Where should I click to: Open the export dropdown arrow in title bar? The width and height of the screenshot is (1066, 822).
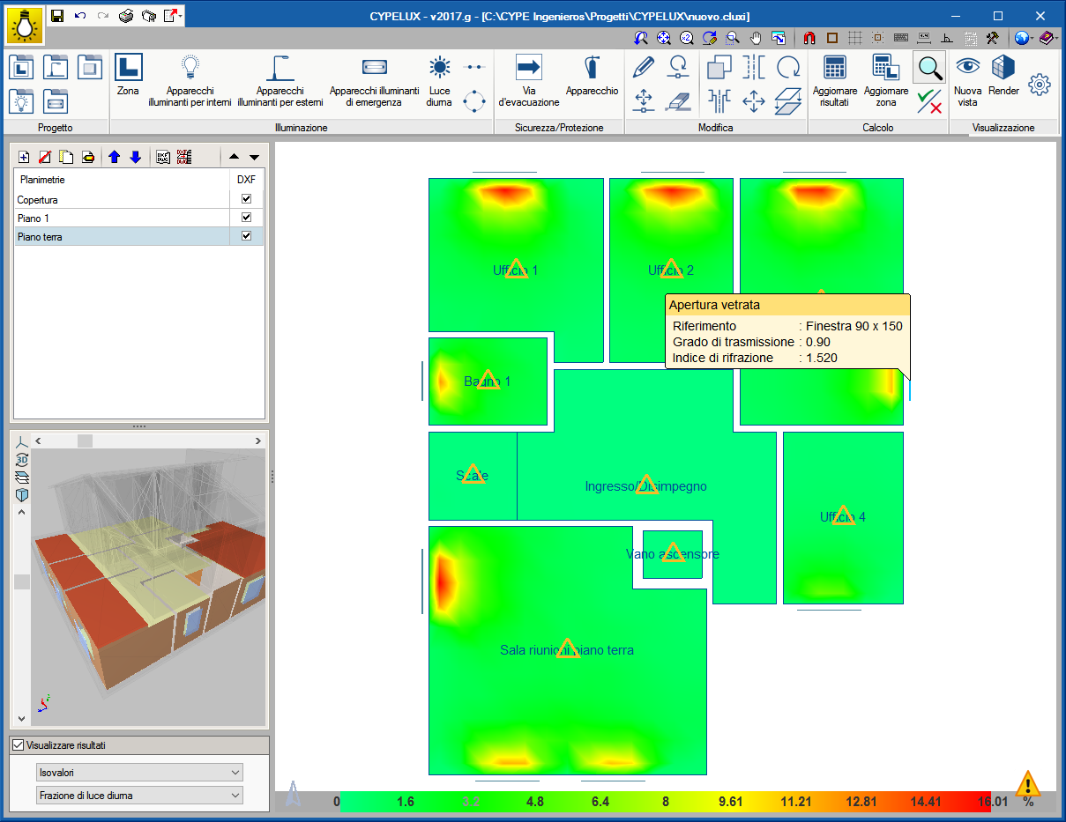point(180,16)
